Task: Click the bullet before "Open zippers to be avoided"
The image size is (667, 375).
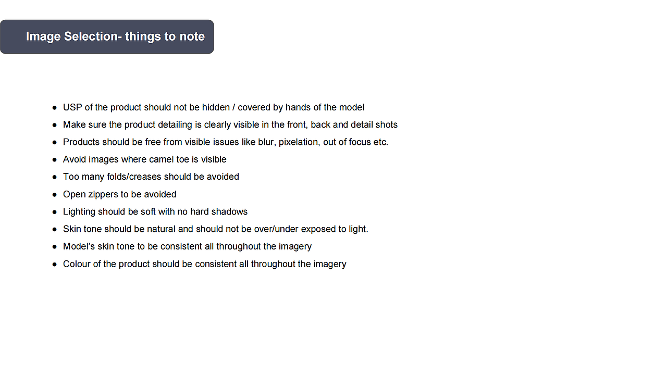Action: point(55,195)
